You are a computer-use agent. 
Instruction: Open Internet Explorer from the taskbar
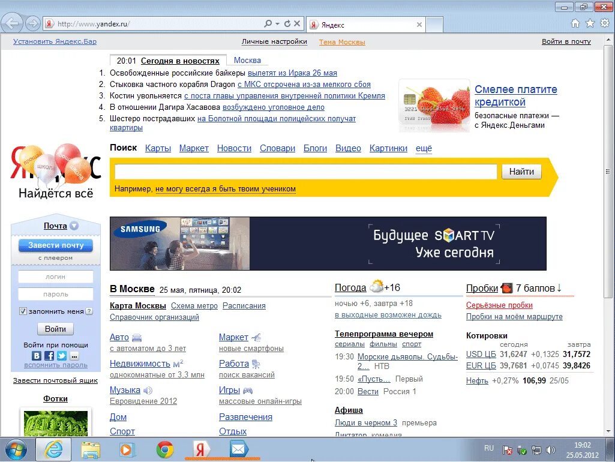(53, 449)
